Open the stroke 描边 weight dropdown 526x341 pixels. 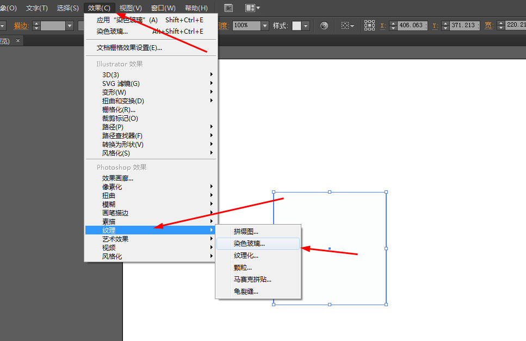(70, 25)
